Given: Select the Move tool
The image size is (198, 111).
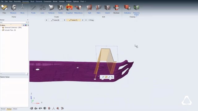Looking at the screenshot, I should point(22,9).
